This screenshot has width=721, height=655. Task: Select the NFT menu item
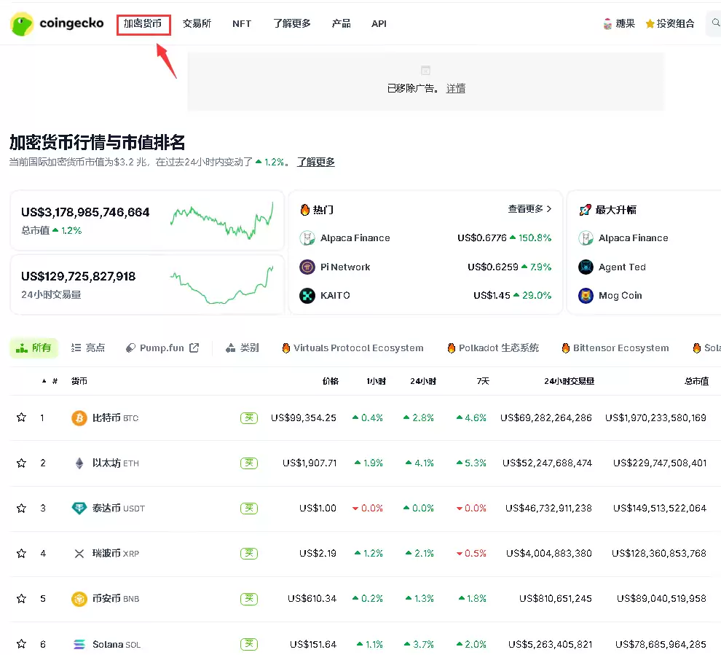[241, 23]
